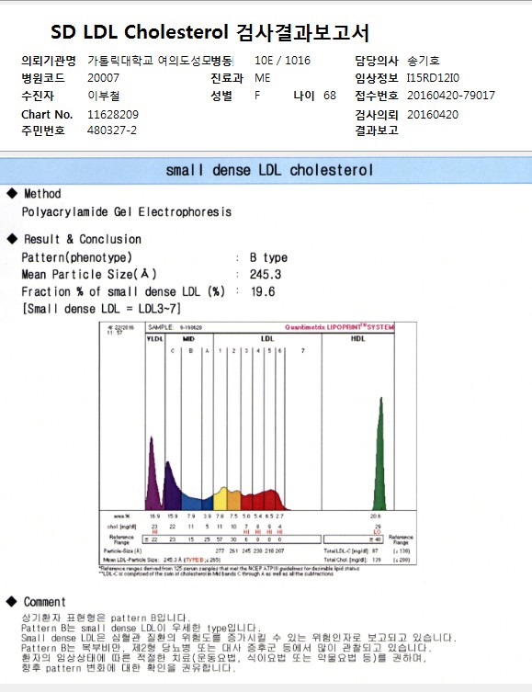Click the B type phenotype result
The height and width of the screenshot is (692, 532).
[268, 257]
